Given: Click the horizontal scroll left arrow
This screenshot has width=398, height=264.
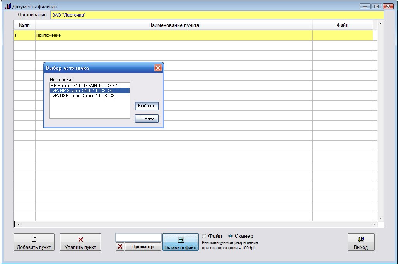Looking at the screenshot, I should [18, 224].
